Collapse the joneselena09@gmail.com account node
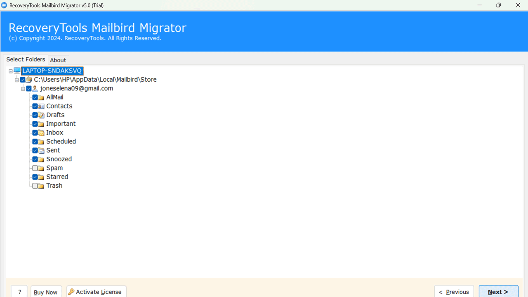Screen dimensions: 528x297 pyautogui.click(x=23, y=89)
